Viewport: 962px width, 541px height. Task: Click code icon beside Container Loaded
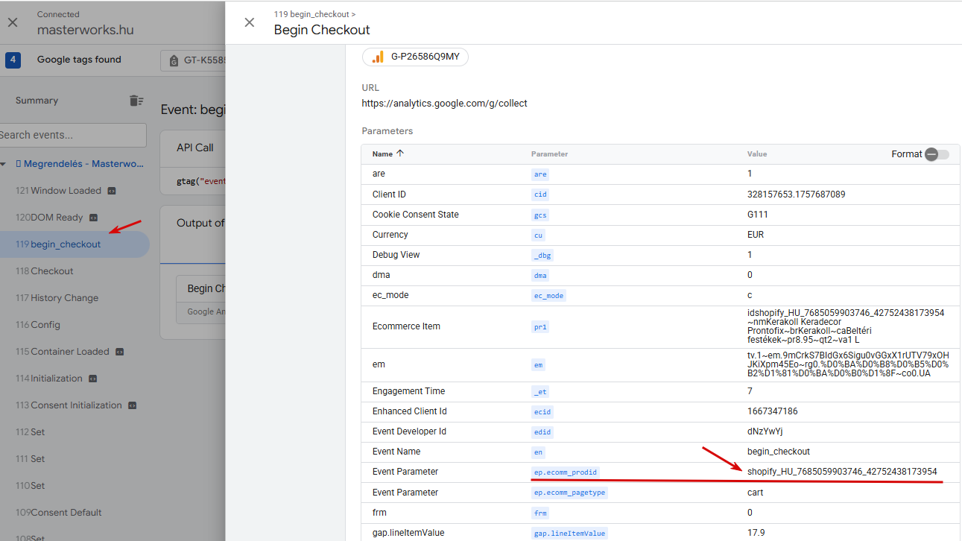coord(120,352)
